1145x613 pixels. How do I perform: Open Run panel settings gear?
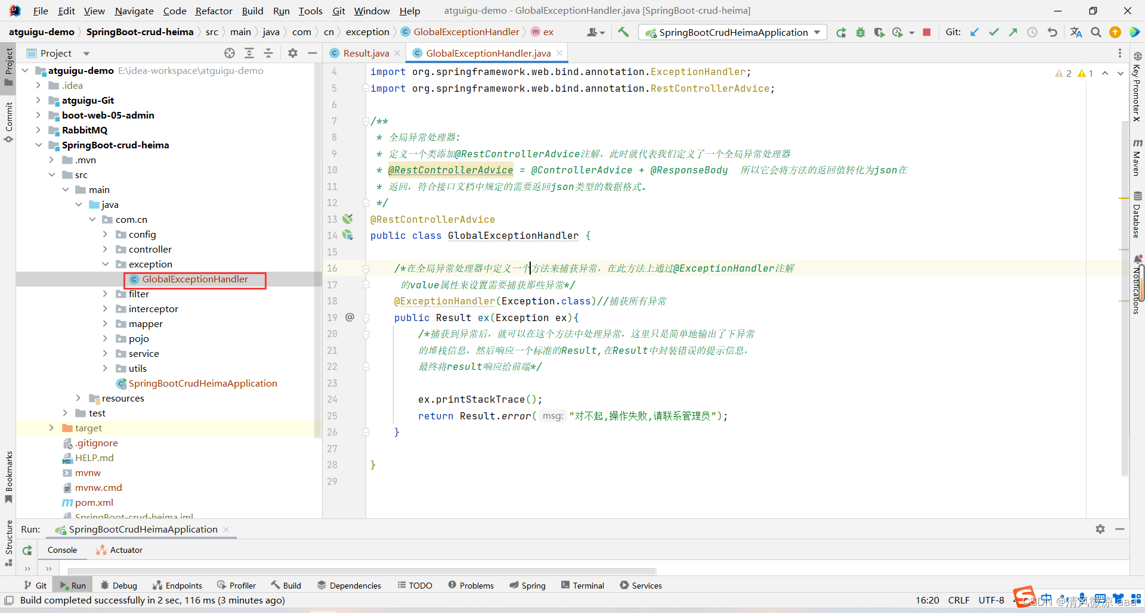tap(1100, 529)
